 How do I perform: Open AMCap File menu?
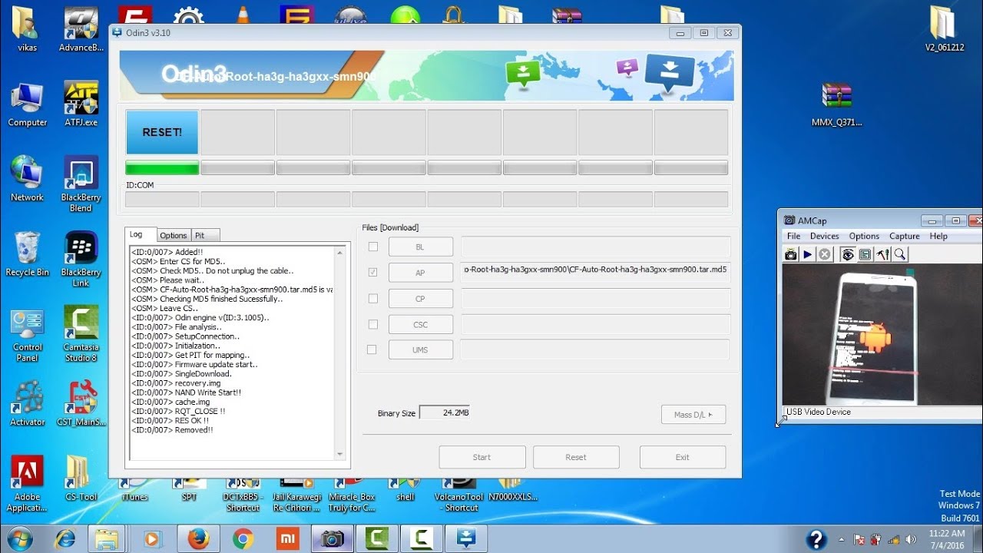coord(794,237)
